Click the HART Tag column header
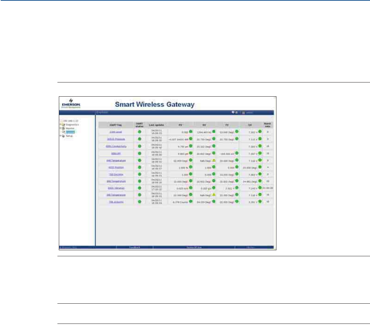This screenshot has height=326, width=370. click(116, 125)
